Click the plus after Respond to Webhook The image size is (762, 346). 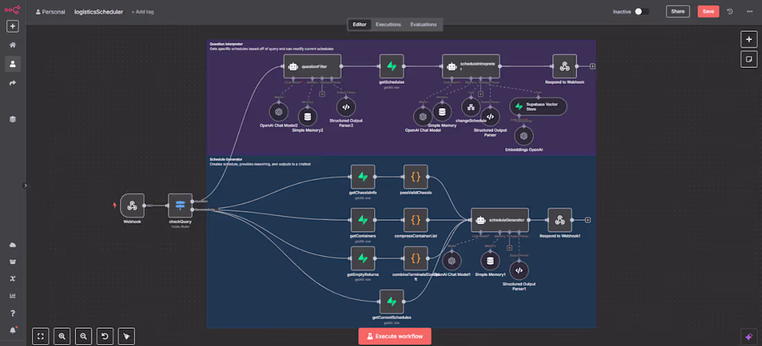[592, 66]
